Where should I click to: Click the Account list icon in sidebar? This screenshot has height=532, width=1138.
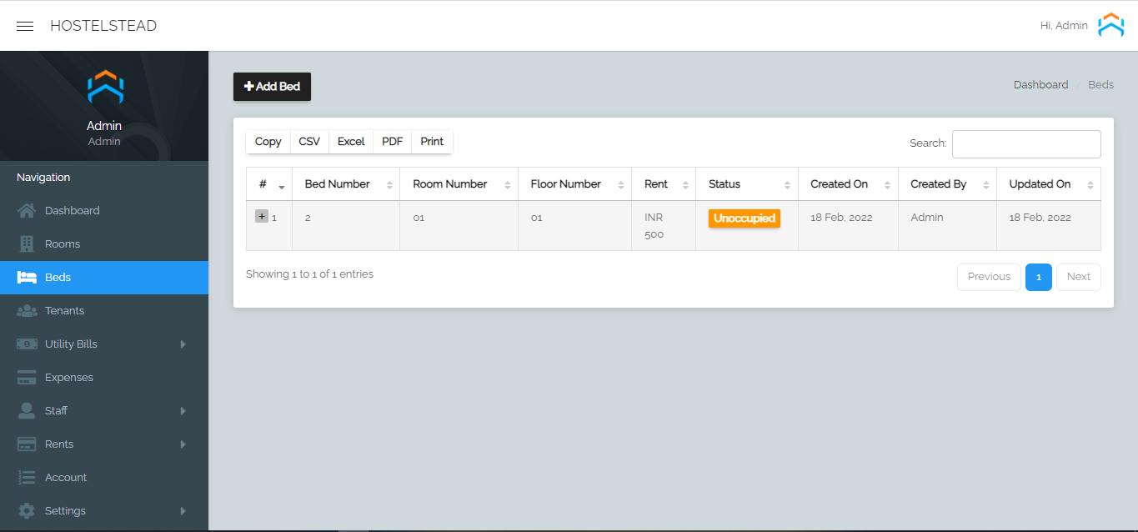(x=27, y=478)
